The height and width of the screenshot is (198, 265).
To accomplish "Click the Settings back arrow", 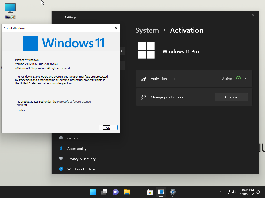I will (58, 17).
